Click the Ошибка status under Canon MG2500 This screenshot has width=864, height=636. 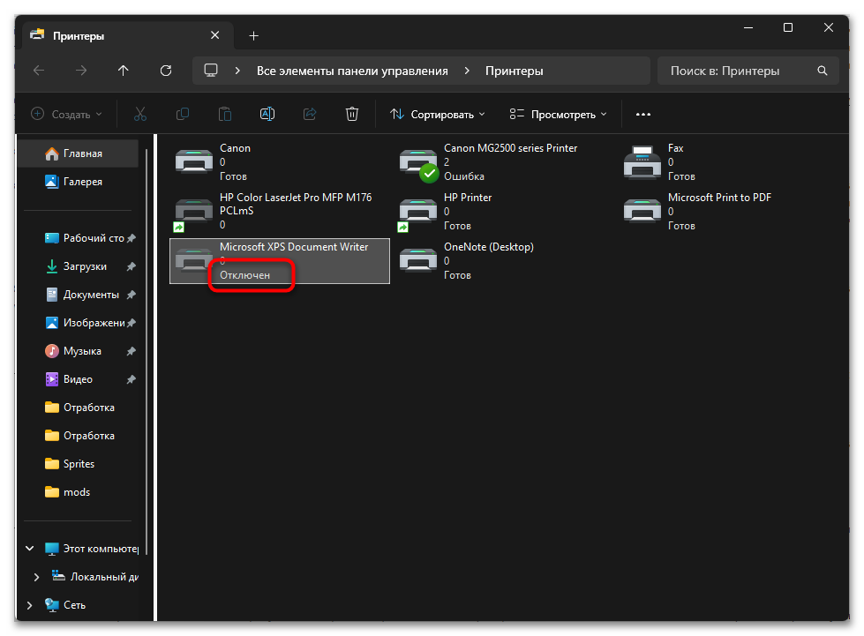tap(464, 176)
